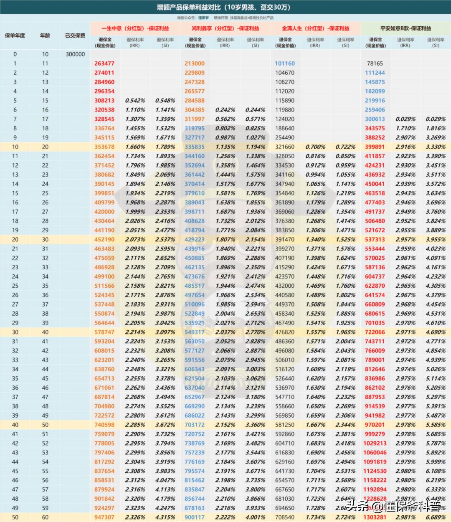The width and height of the screenshot is (451, 522).
Task: Click the value 1029213
Action: [x=375, y=443]
